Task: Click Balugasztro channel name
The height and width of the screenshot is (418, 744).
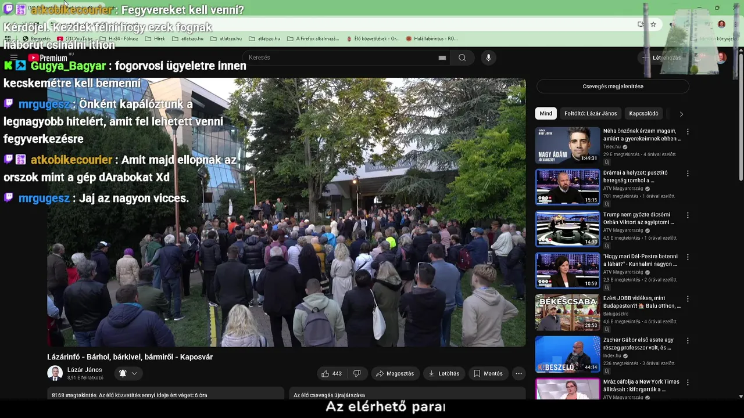Action: point(616,314)
